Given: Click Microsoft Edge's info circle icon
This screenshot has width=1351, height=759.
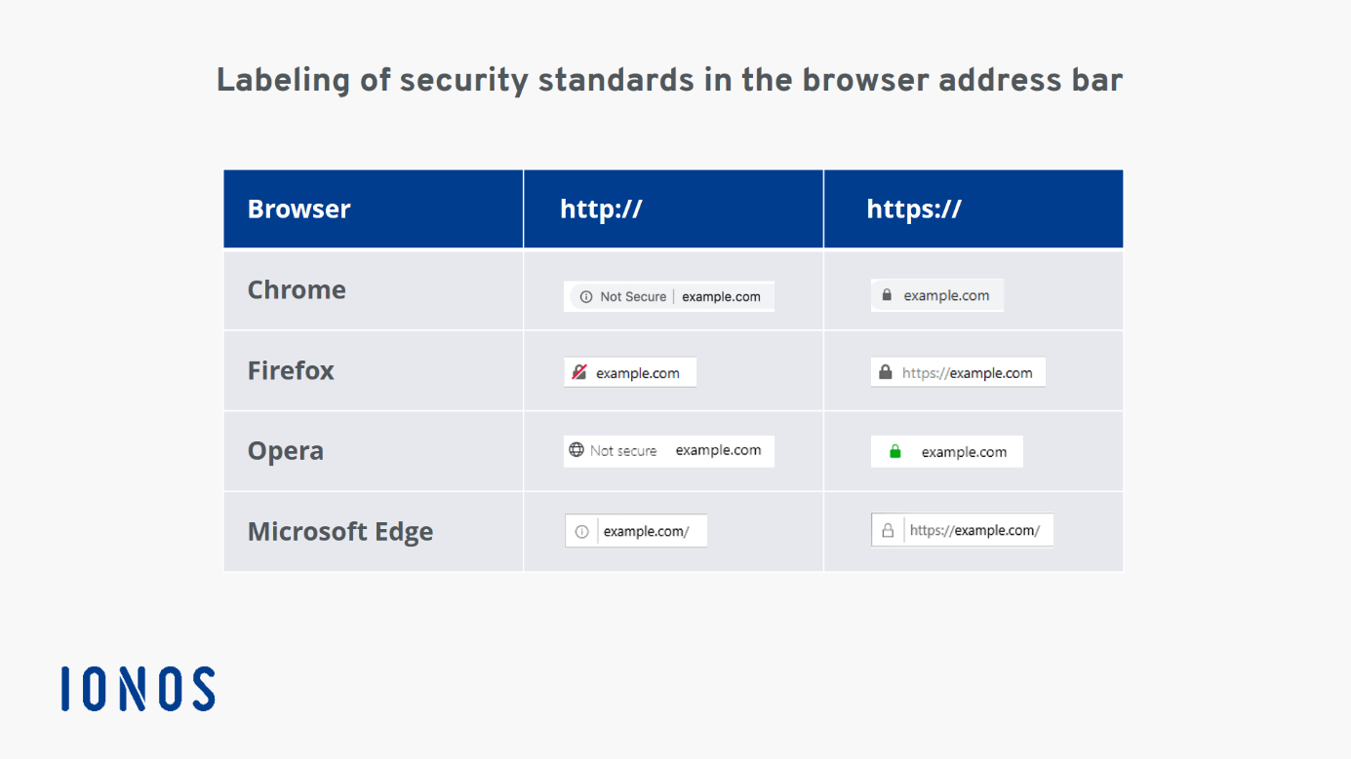Looking at the screenshot, I should pyautogui.click(x=582, y=532).
